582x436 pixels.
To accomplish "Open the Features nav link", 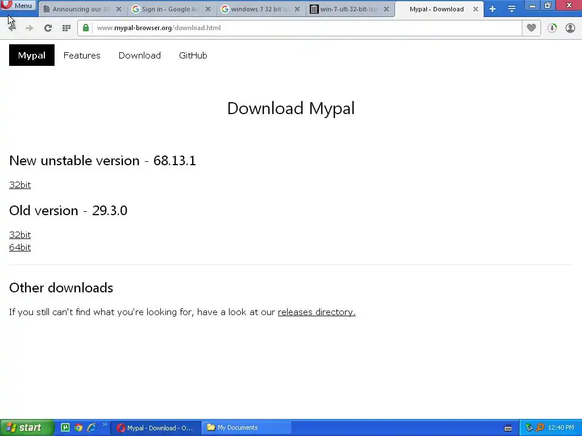I will [x=82, y=55].
